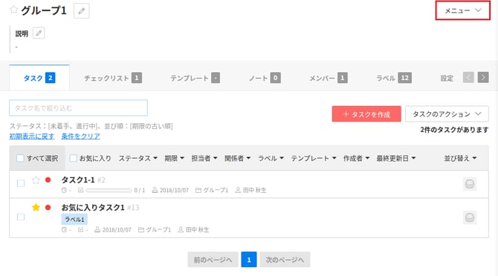
Task: Click the checklist icon in タスク1-1 row
Action: click(x=81, y=190)
